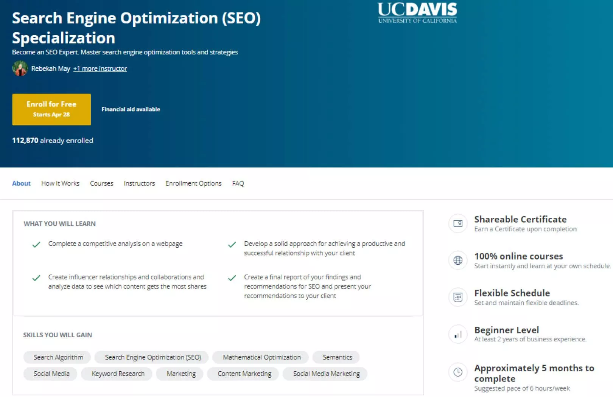Image resolution: width=613 pixels, height=397 pixels.
Task: Click the globe icon for online courses
Action: 458,260
